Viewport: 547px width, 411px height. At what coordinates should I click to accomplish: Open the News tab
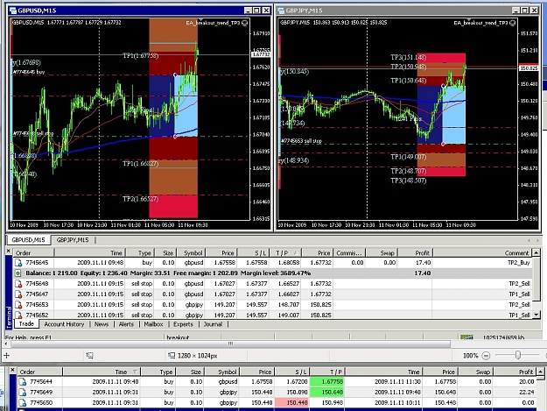(x=102, y=324)
